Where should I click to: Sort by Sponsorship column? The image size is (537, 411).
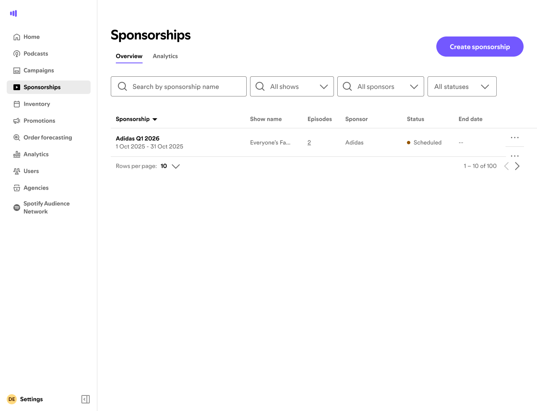[x=136, y=119]
